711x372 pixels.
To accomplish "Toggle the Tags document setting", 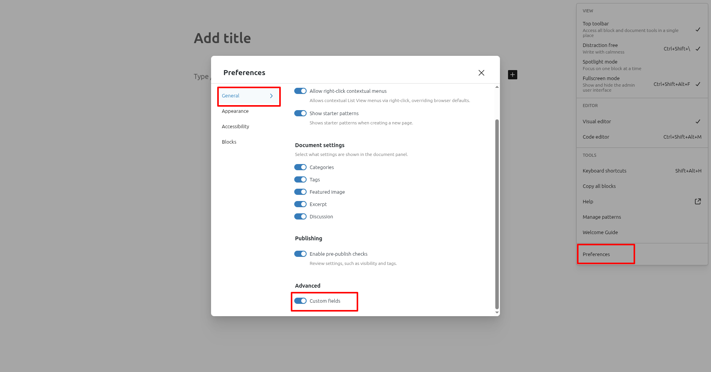I will (300, 180).
